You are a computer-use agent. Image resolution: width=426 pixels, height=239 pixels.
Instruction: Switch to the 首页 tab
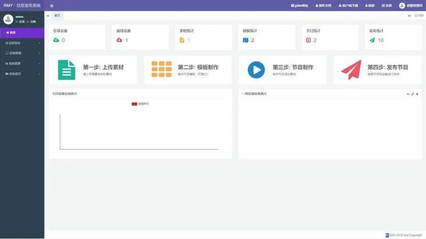pos(57,16)
